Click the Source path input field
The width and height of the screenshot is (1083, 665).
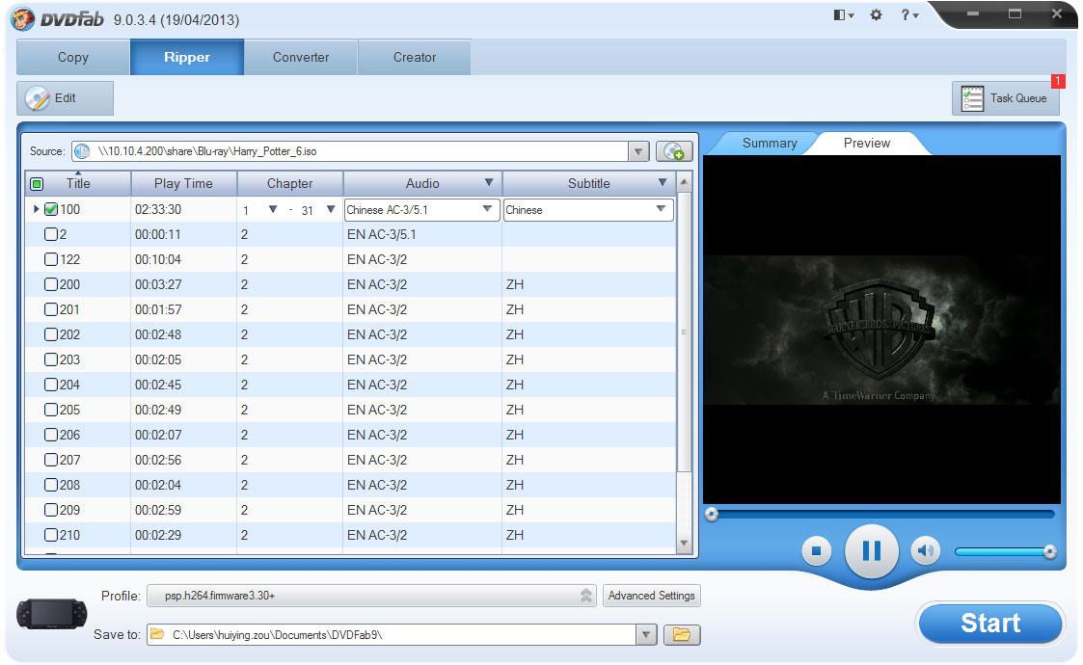pyautogui.click(x=350, y=151)
